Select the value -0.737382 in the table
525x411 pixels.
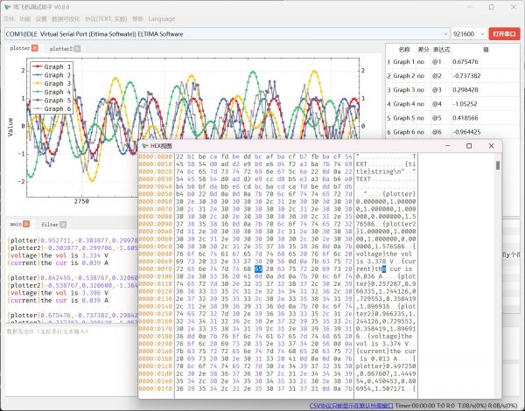(x=466, y=76)
